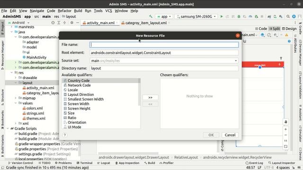
Task: Click collapse all icon in project panel
Action: (64, 23)
